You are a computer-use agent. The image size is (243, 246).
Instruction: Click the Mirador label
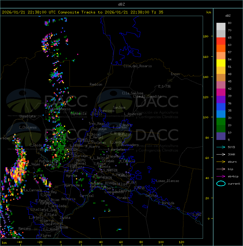coord(123,198)
